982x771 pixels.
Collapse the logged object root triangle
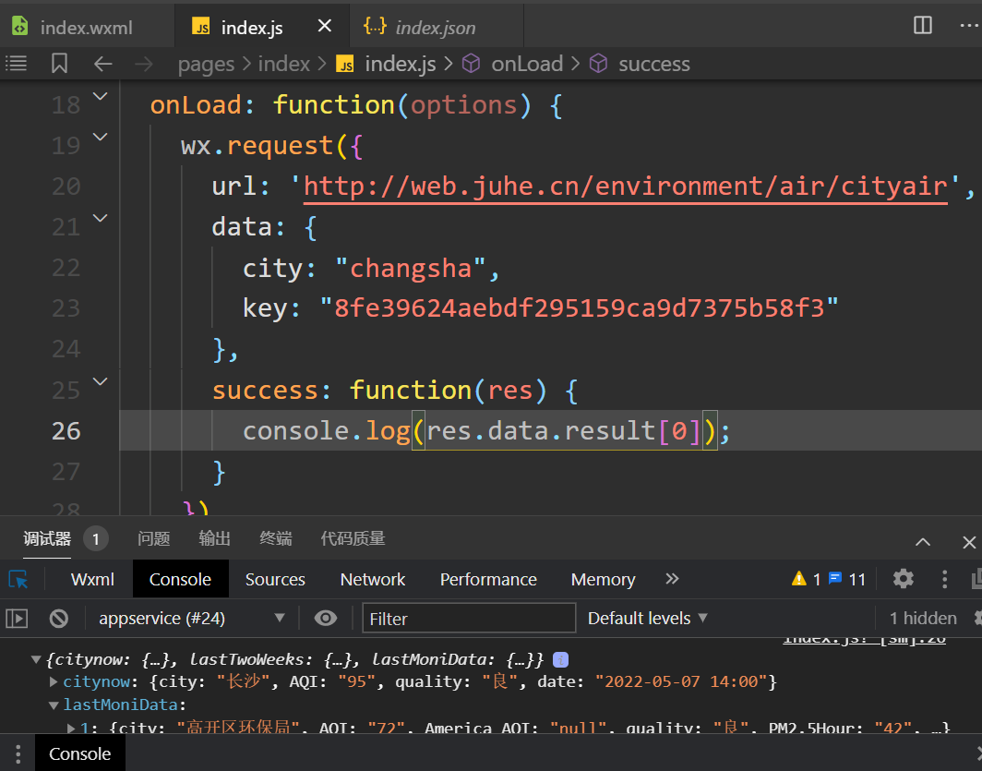coord(36,659)
